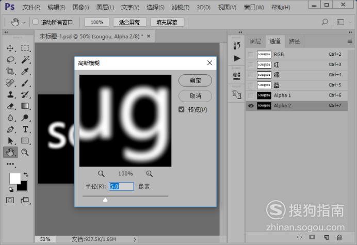Select the Healing Brush tool
This screenshot has height=245, width=357.
tap(10, 83)
